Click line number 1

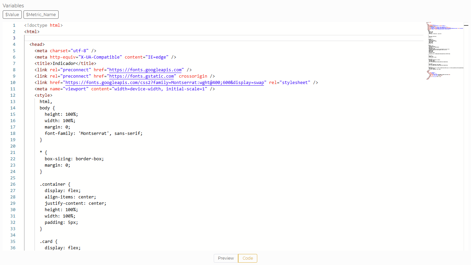(14, 25)
